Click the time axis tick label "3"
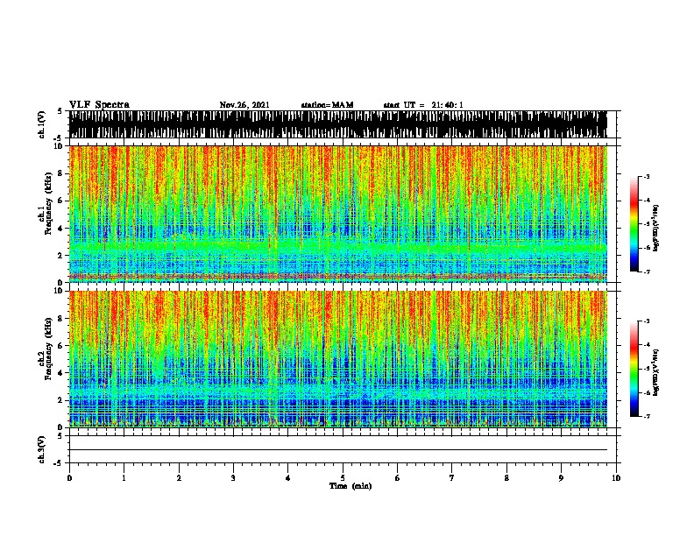 click(x=233, y=478)
